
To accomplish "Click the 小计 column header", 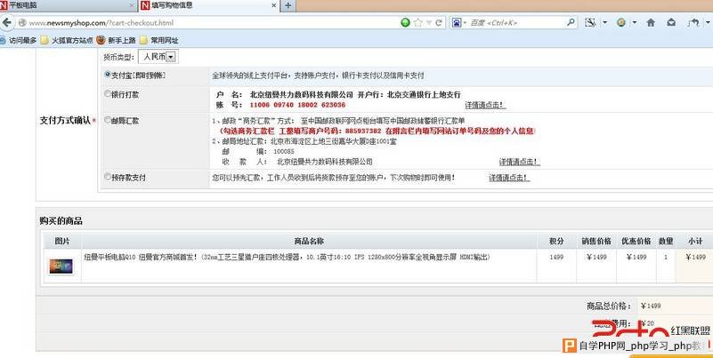I will (695, 241).
